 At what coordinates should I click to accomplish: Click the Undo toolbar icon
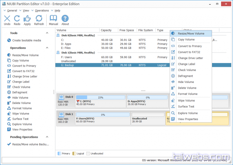7,19
